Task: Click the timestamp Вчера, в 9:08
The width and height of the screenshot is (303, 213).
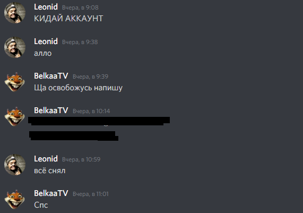Action: 80,7
